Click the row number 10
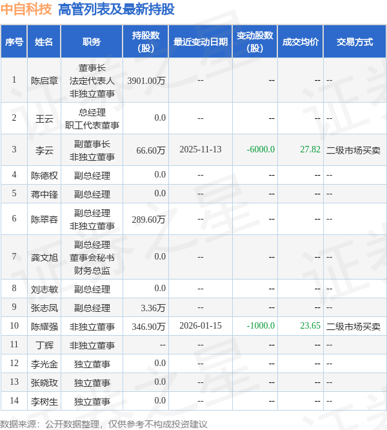387x430 pixels. click(14, 326)
